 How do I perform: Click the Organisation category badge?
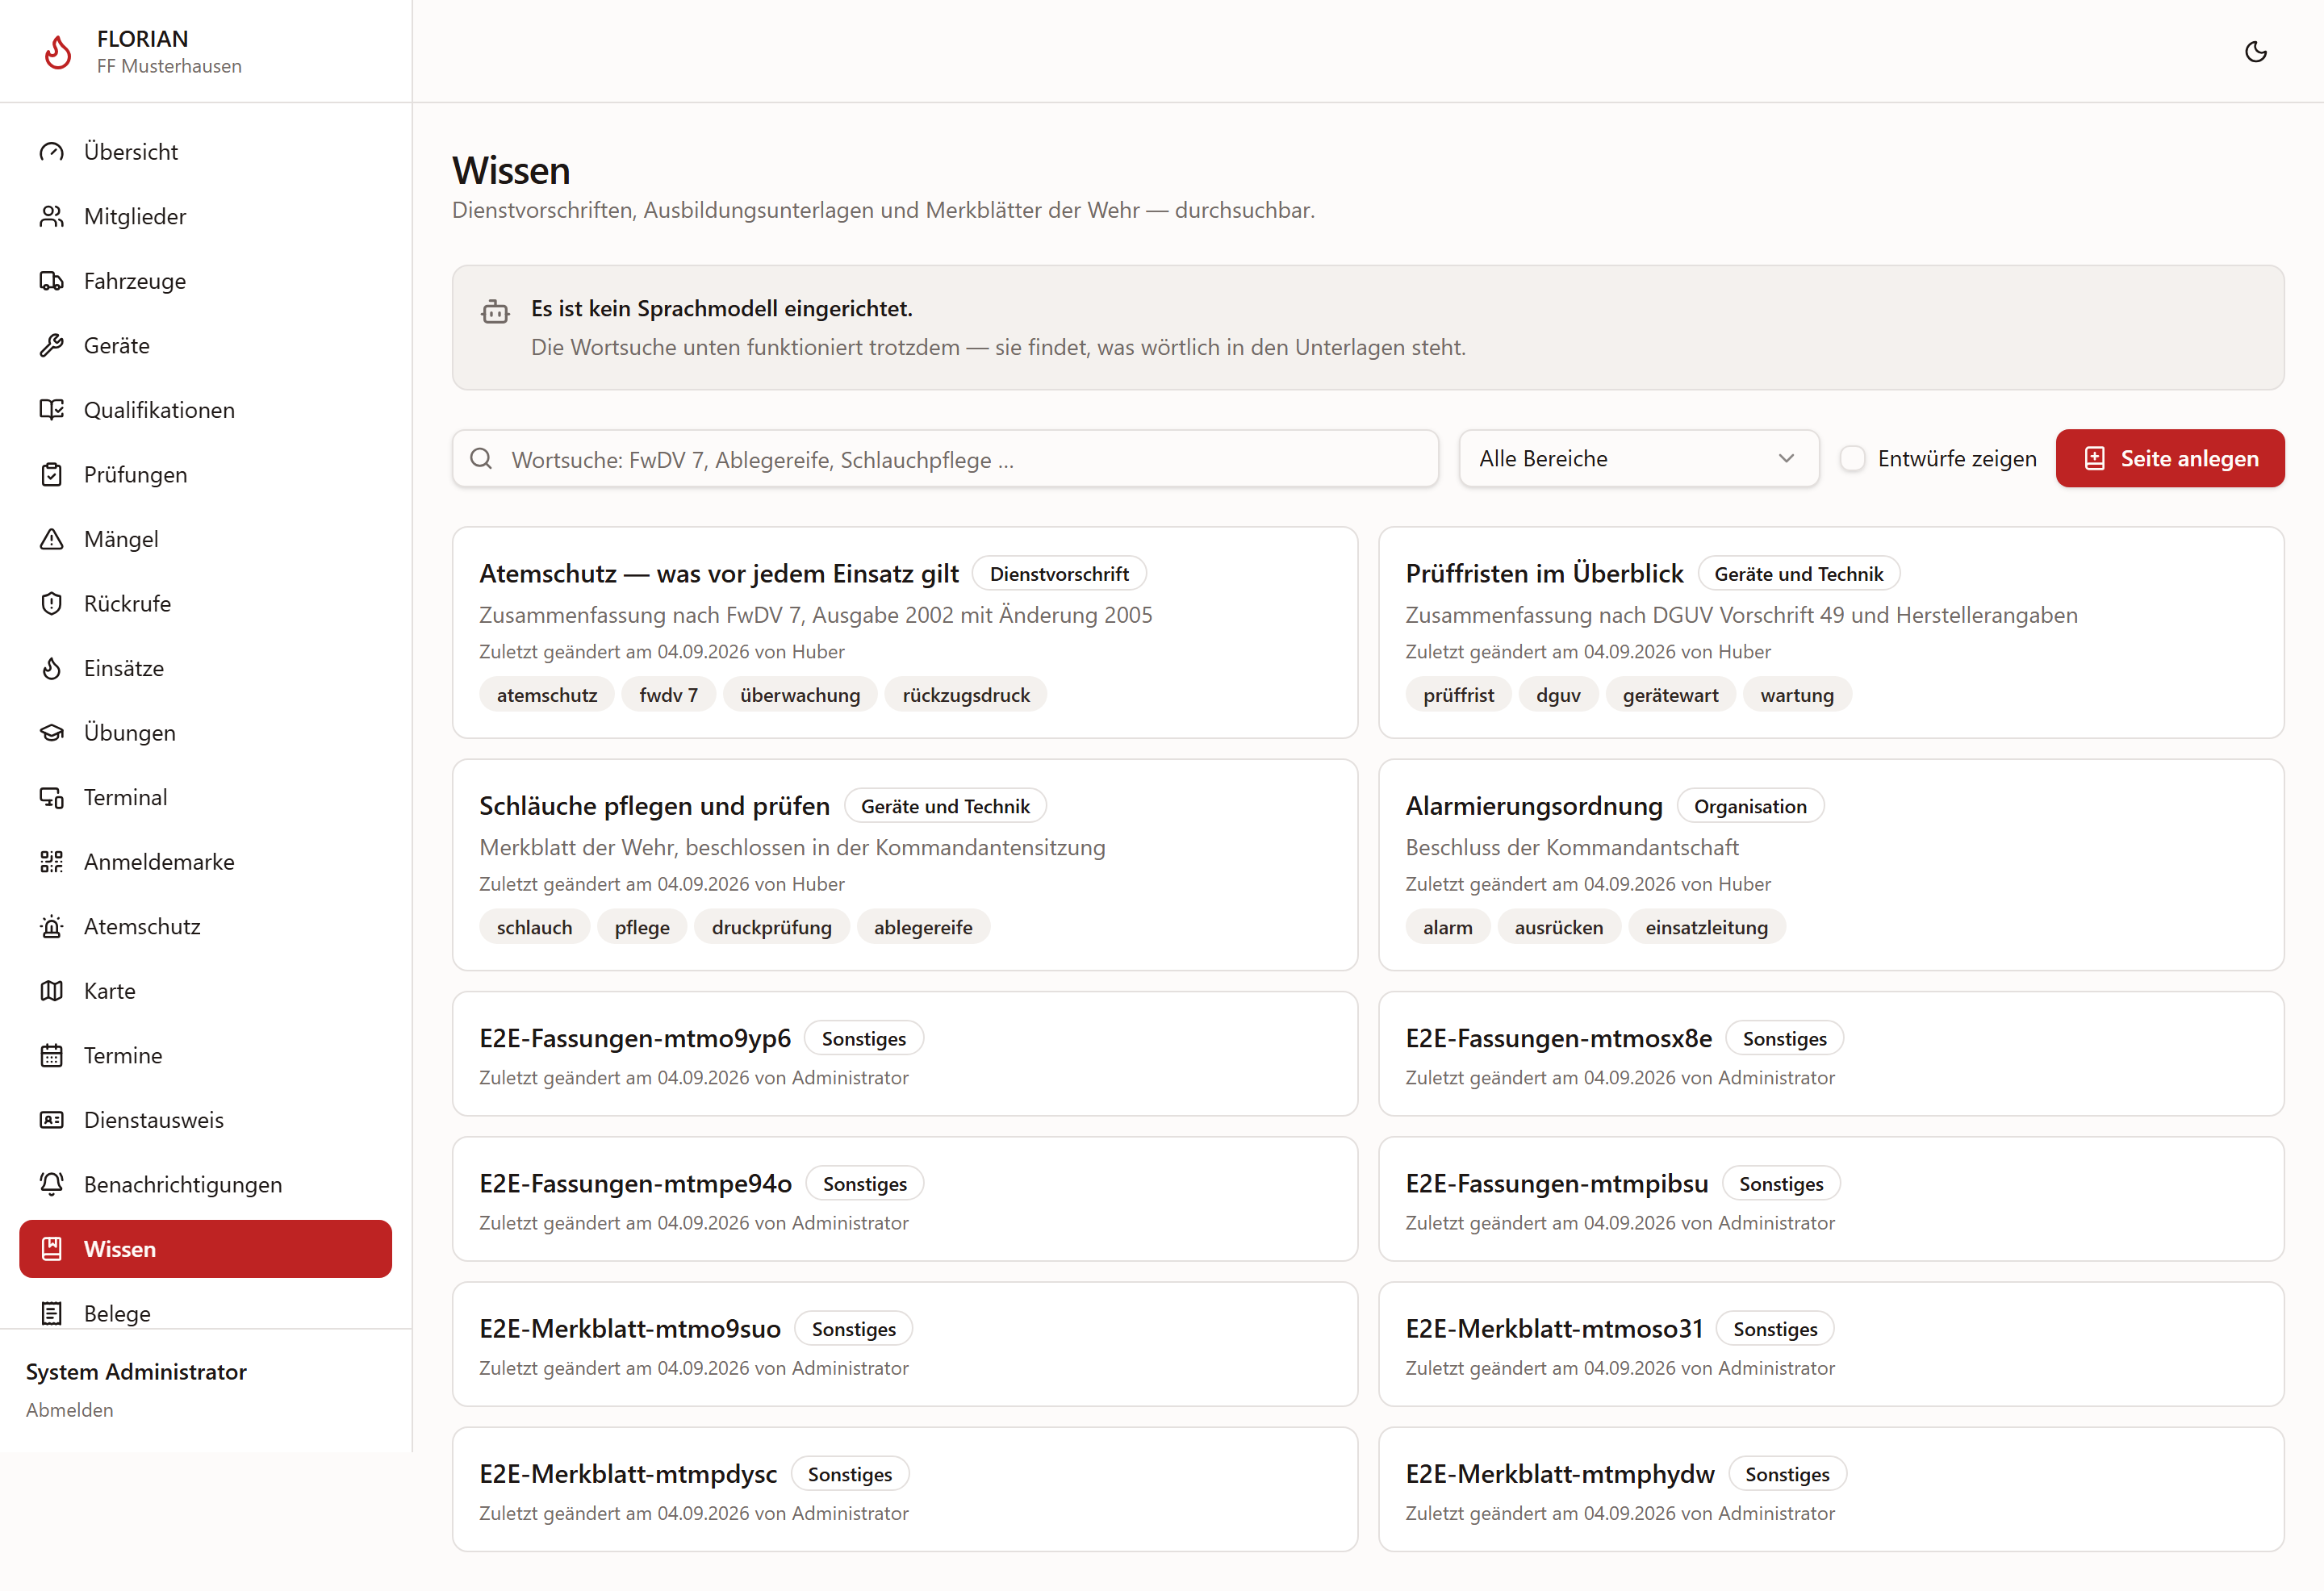click(1750, 805)
